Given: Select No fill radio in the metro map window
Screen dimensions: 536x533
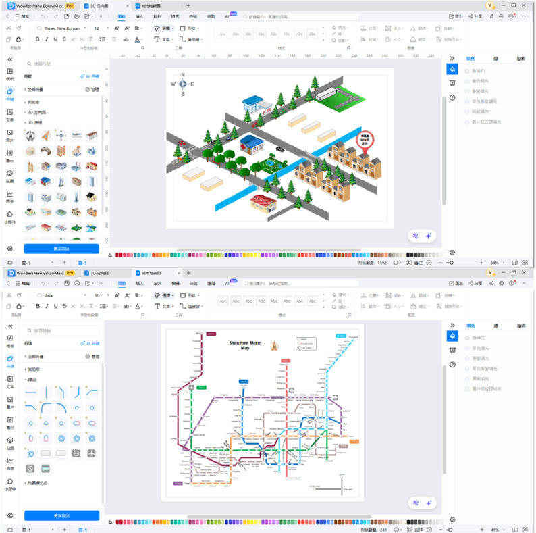Looking at the screenshot, I should [x=467, y=338].
